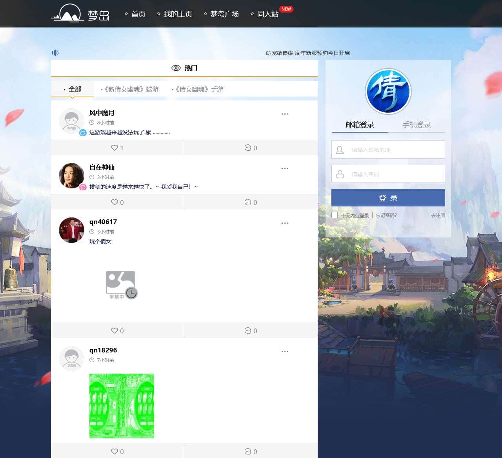Open comments on qn18296's post
This screenshot has height=458, width=502.
(248, 451)
